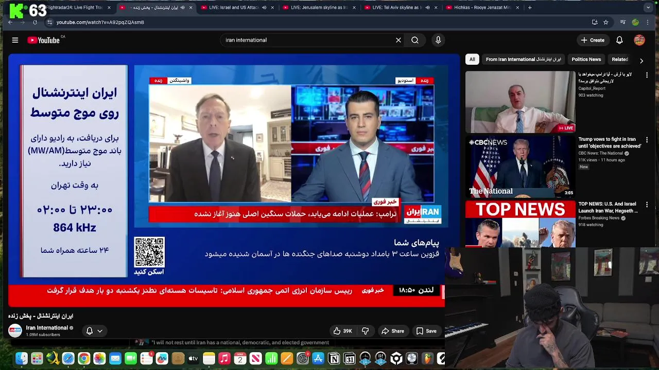Click the Chrome address bar URL

pos(100,22)
